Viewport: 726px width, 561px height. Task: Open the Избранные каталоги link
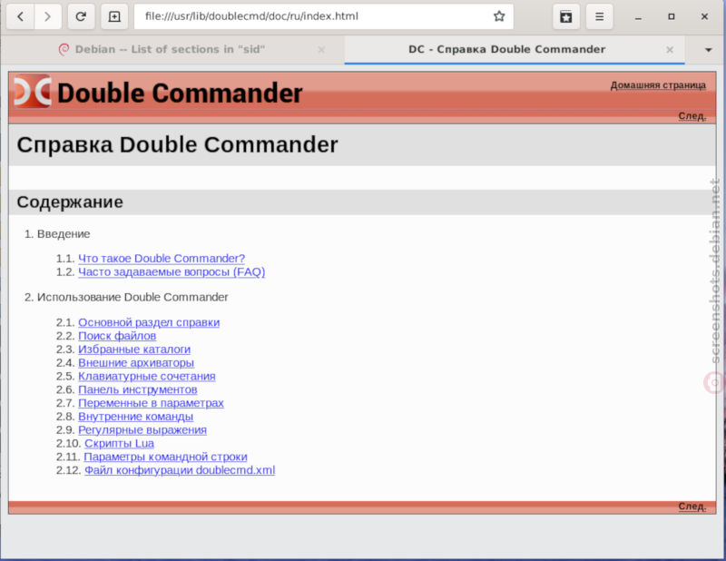[134, 349]
